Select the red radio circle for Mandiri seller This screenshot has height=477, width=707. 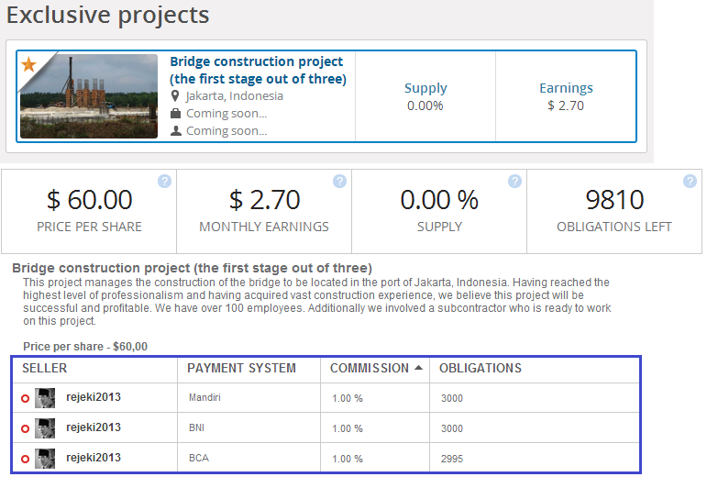pos(25,399)
